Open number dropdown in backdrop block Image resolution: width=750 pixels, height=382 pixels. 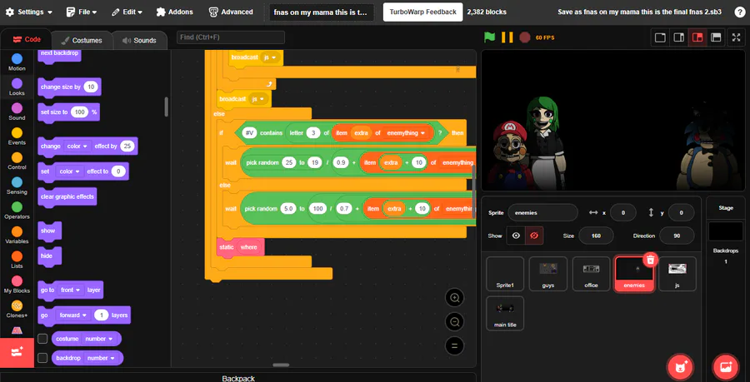[101, 358]
